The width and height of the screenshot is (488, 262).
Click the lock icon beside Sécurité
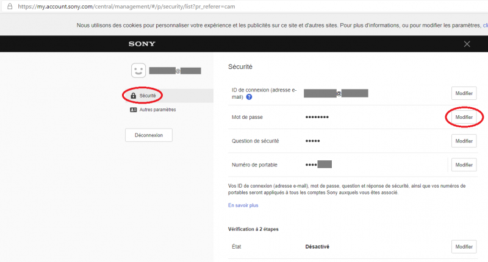133,96
